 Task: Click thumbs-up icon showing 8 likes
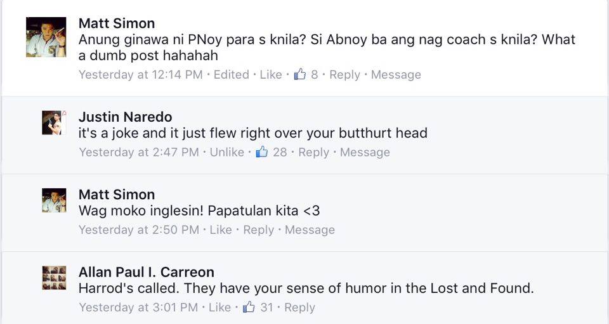[x=300, y=74]
